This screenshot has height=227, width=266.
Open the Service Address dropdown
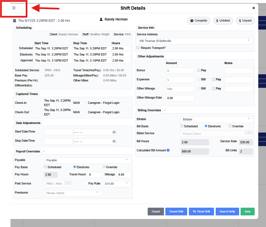coord(195,41)
